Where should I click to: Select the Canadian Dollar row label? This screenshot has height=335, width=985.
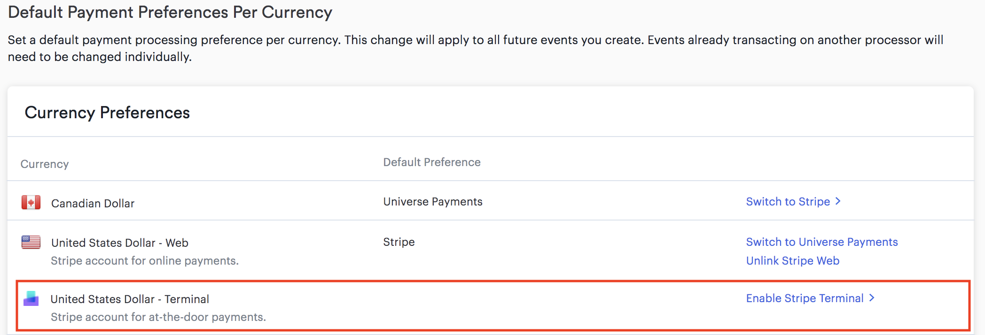pyautogui.click(x=93, y=203)
